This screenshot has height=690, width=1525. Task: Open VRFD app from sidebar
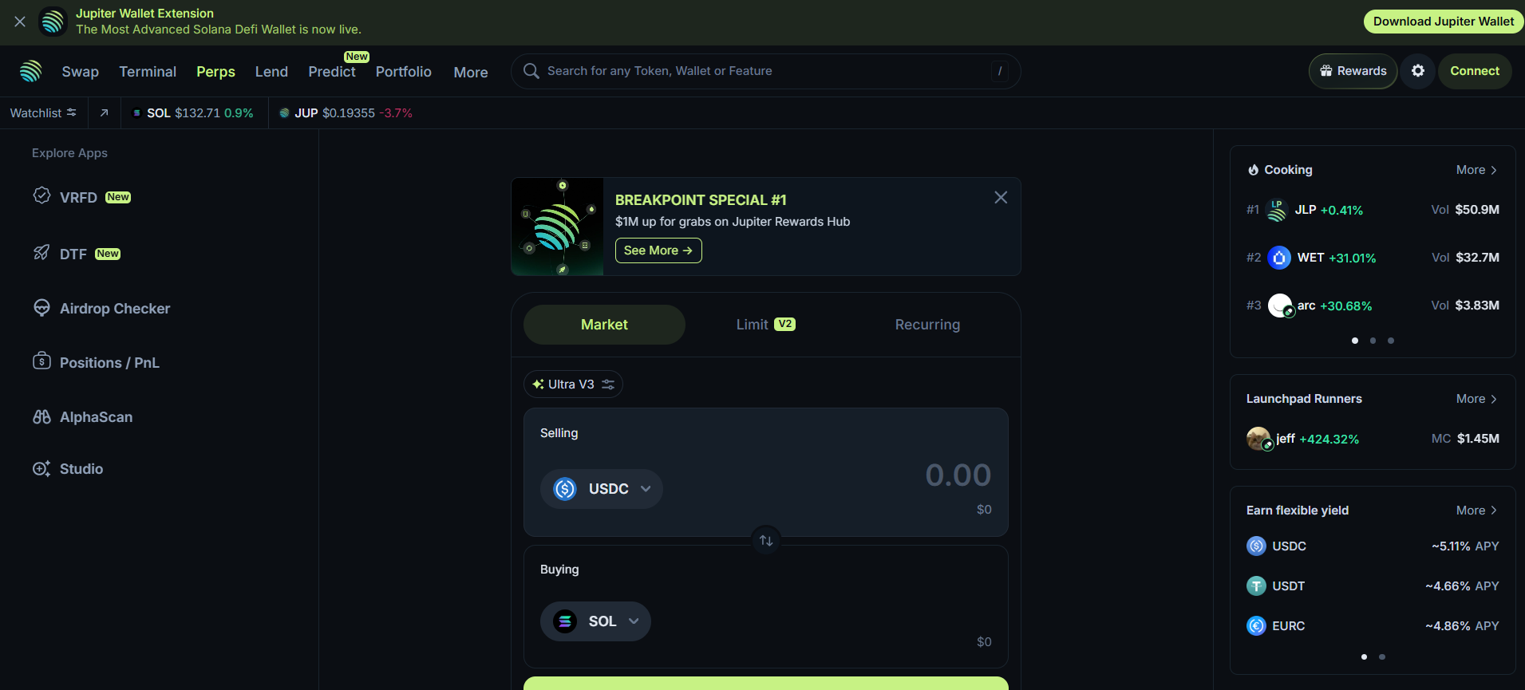click(x=78, y=197)
